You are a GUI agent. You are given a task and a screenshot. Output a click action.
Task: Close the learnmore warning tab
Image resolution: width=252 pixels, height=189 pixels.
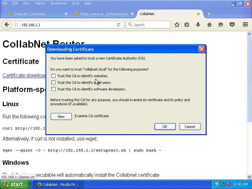pos(132,14)
